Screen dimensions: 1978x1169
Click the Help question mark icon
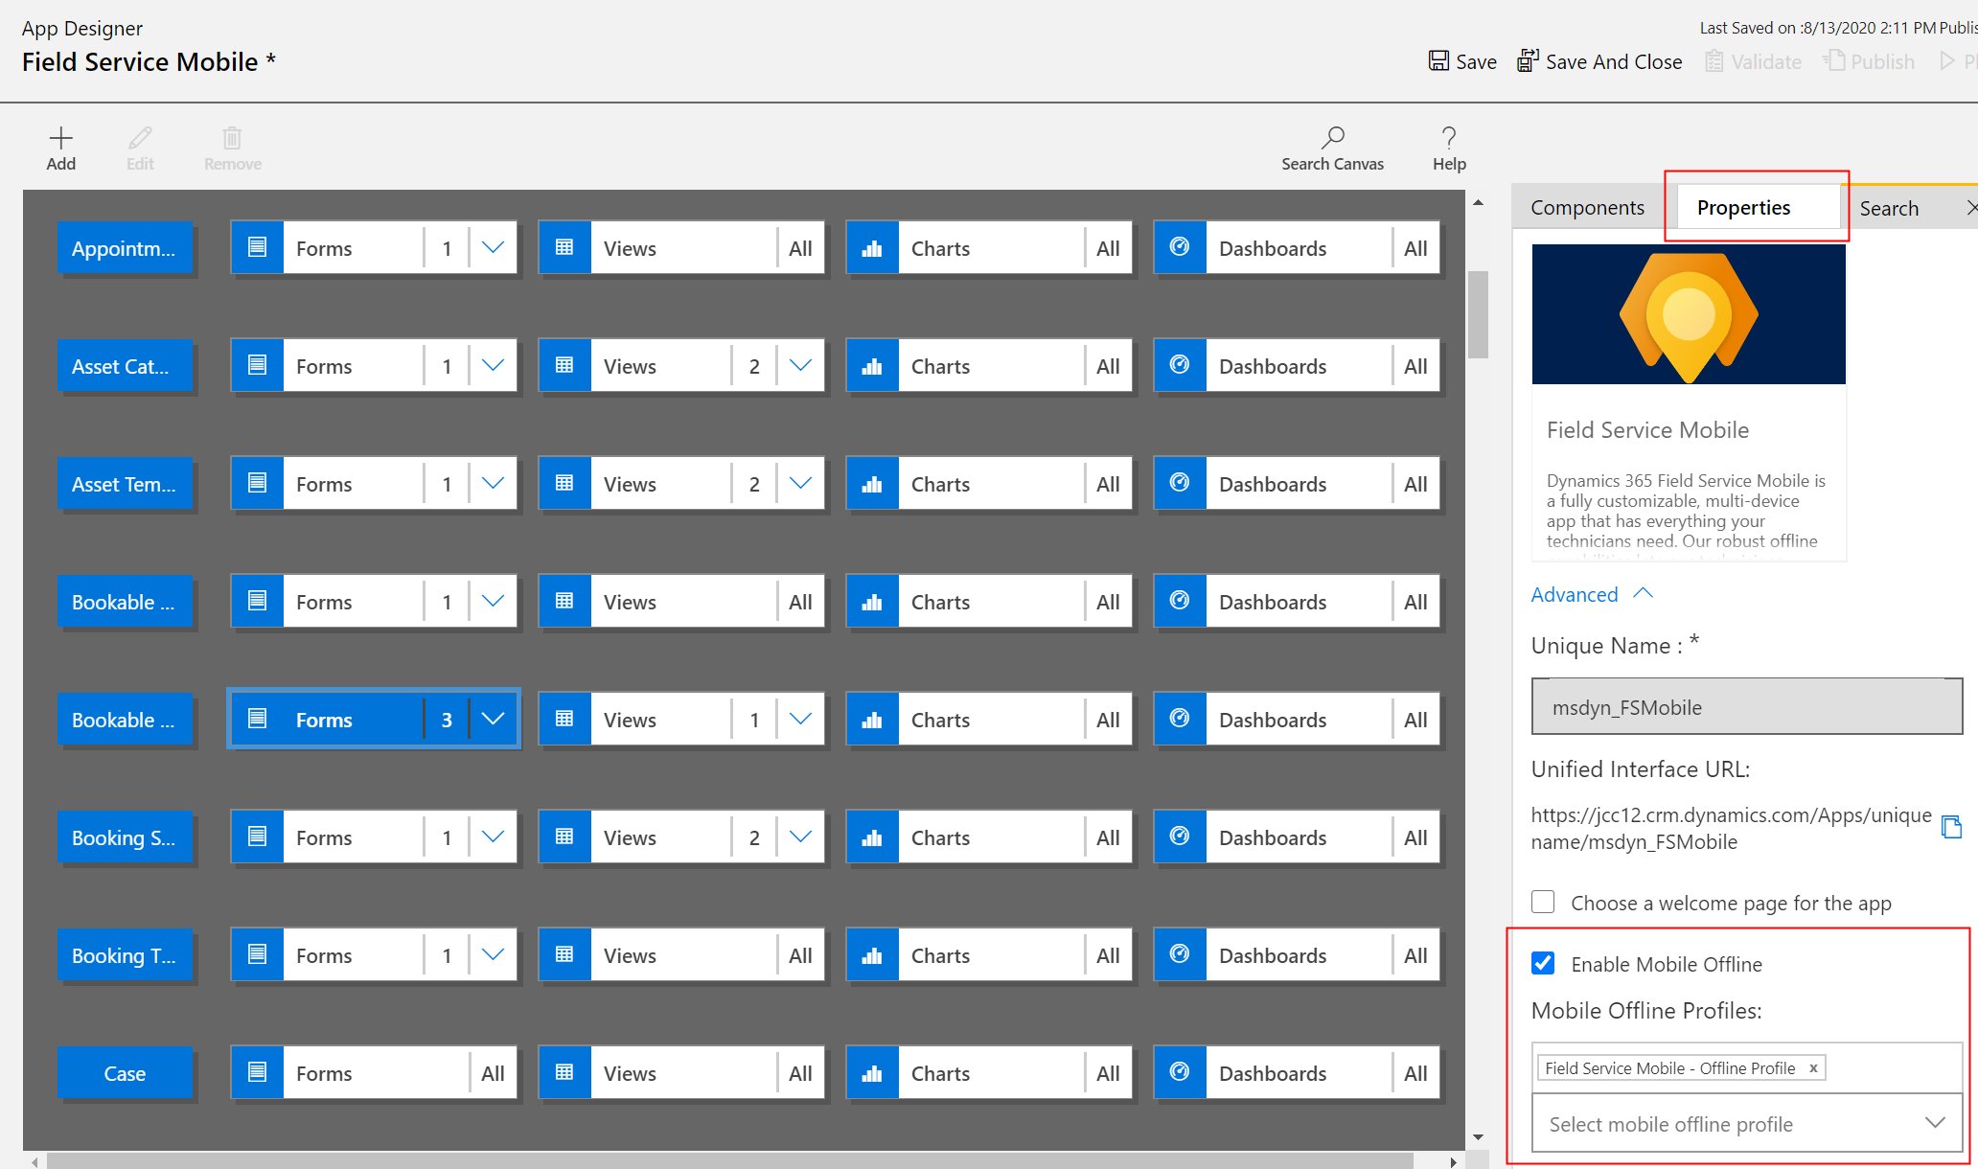click(1449, 138)
